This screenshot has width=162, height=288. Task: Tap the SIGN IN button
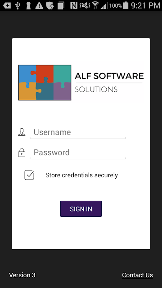point(81,209)
